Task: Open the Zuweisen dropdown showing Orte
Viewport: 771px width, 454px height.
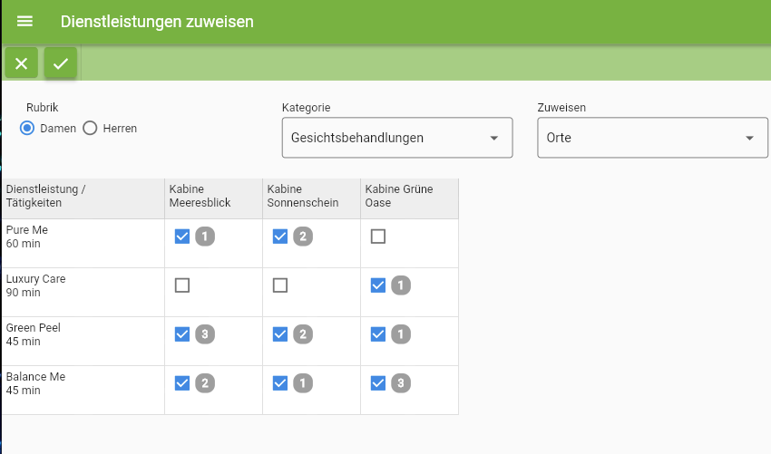Action: (652, 138)
